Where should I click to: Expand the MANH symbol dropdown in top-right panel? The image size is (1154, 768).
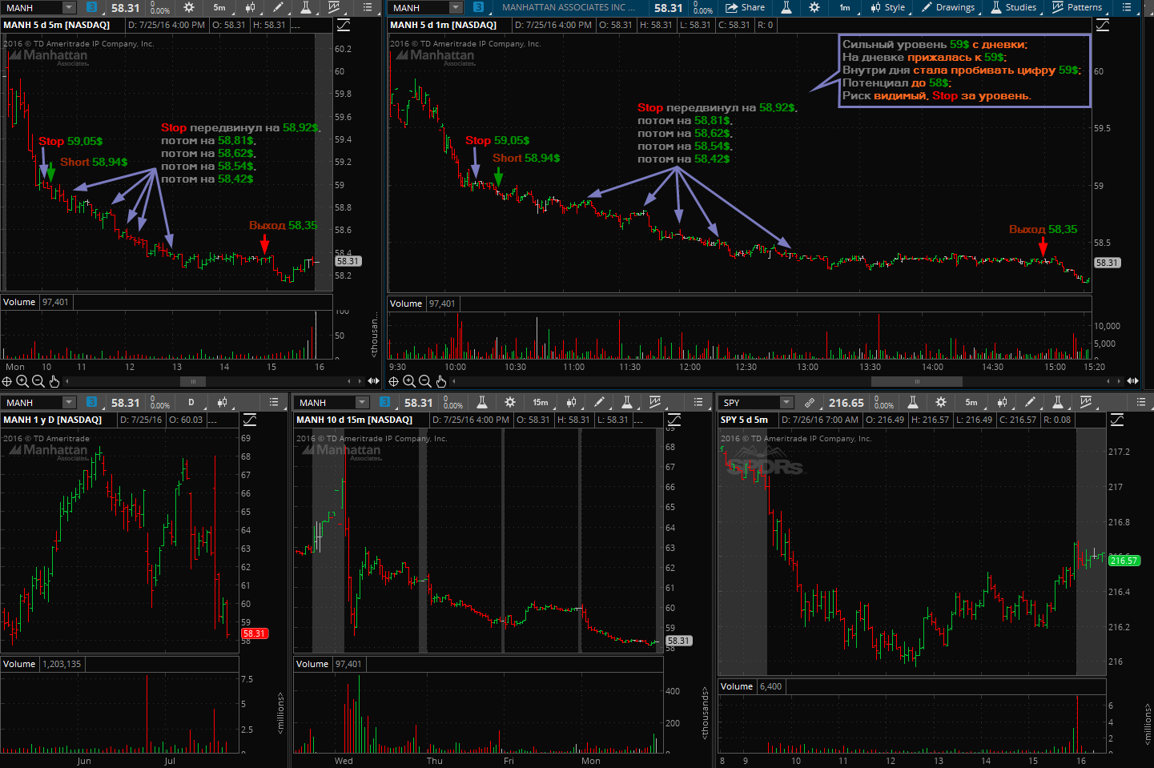[x=456, y=7]
